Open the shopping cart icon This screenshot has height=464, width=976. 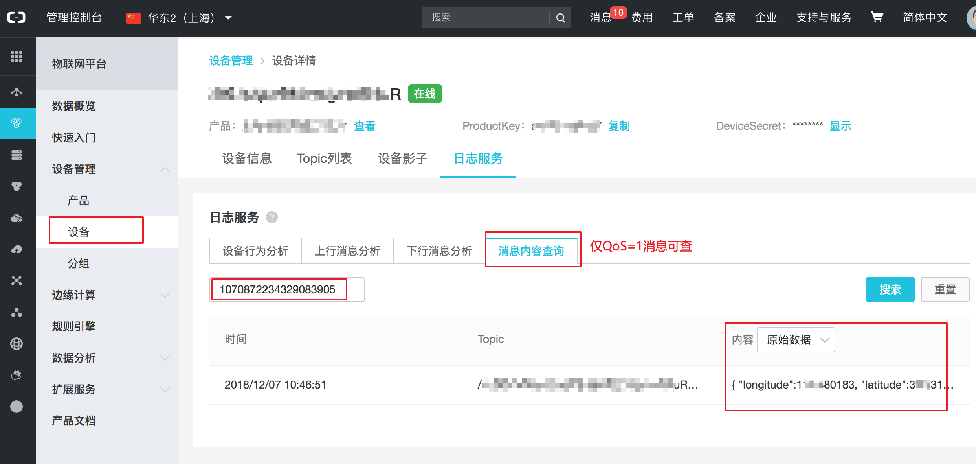tap(877, 17)
